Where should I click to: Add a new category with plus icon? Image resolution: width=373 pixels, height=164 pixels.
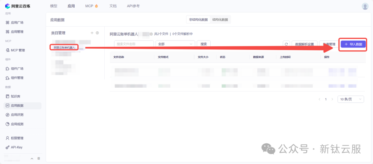point(92,33)
